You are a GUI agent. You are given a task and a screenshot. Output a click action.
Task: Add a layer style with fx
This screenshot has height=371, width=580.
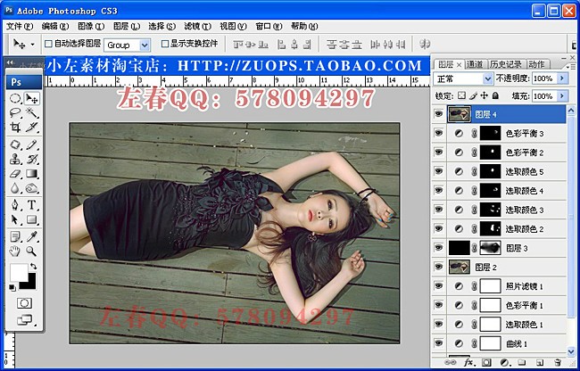469,362
